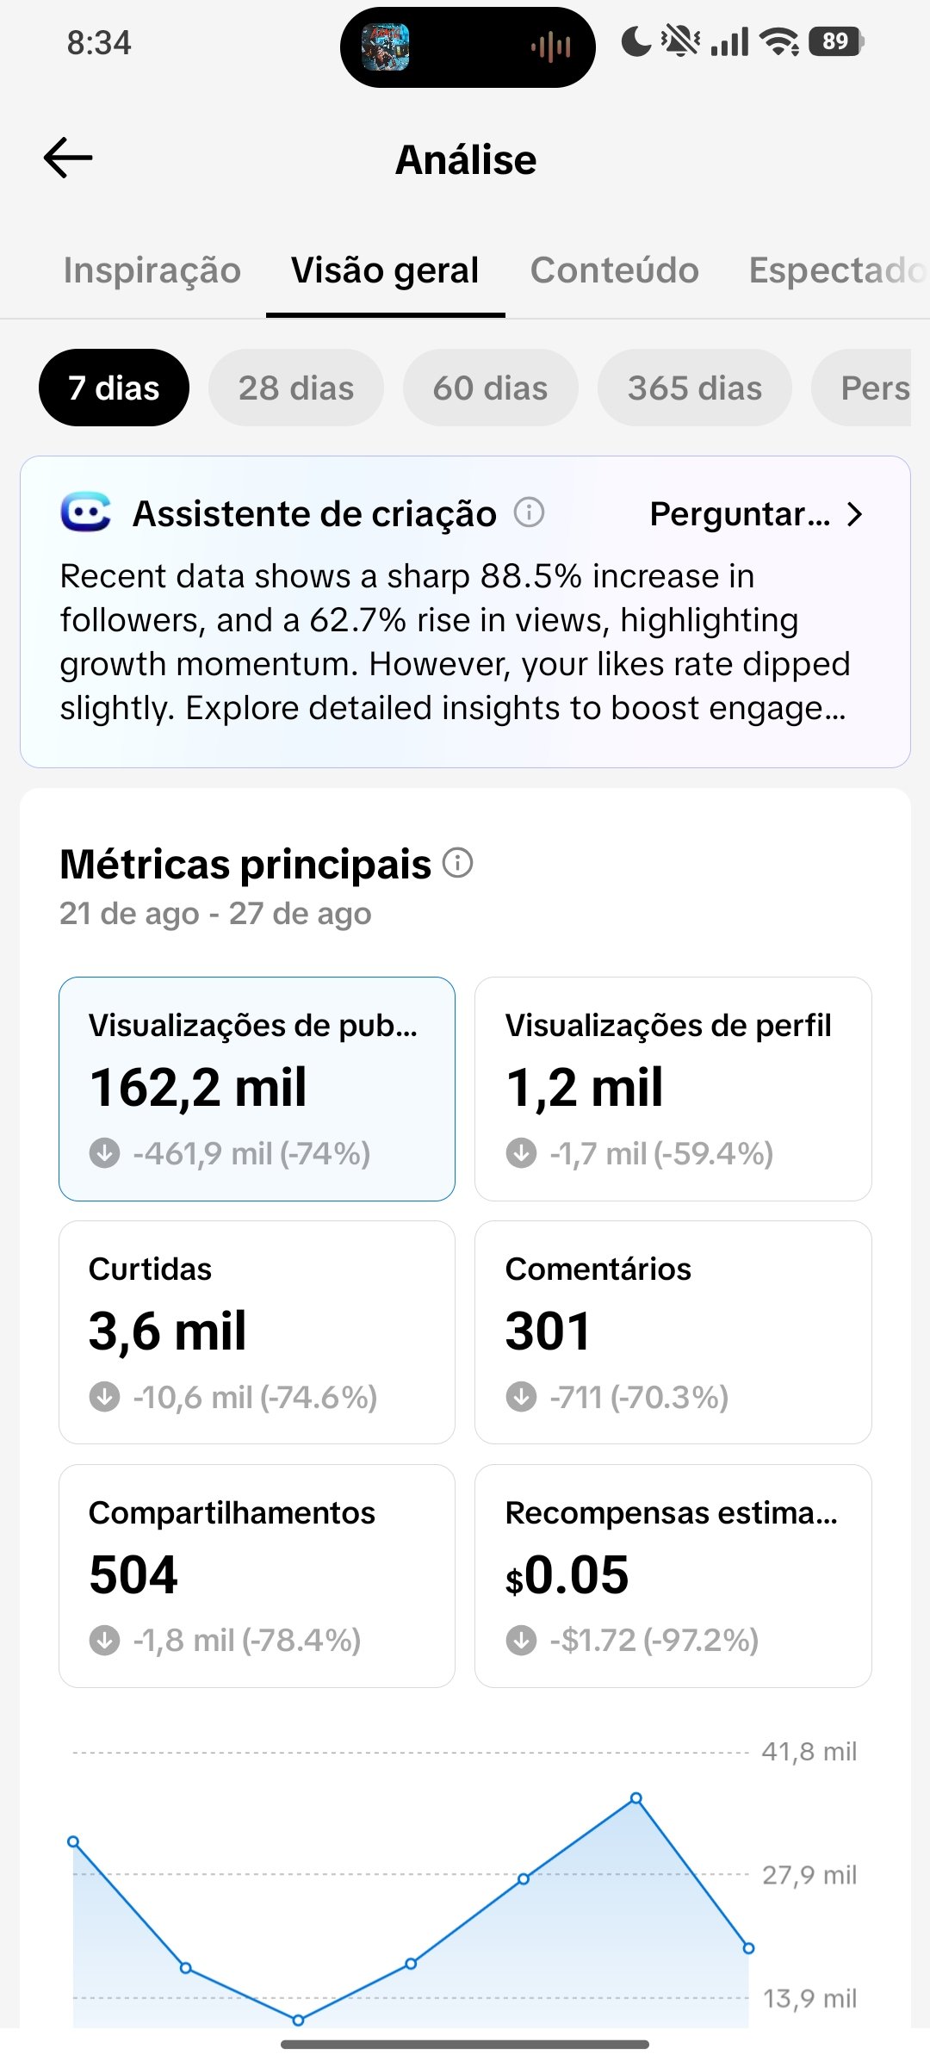
Task: Open info icon next to Métricas principais
Action: click(458, 862)
